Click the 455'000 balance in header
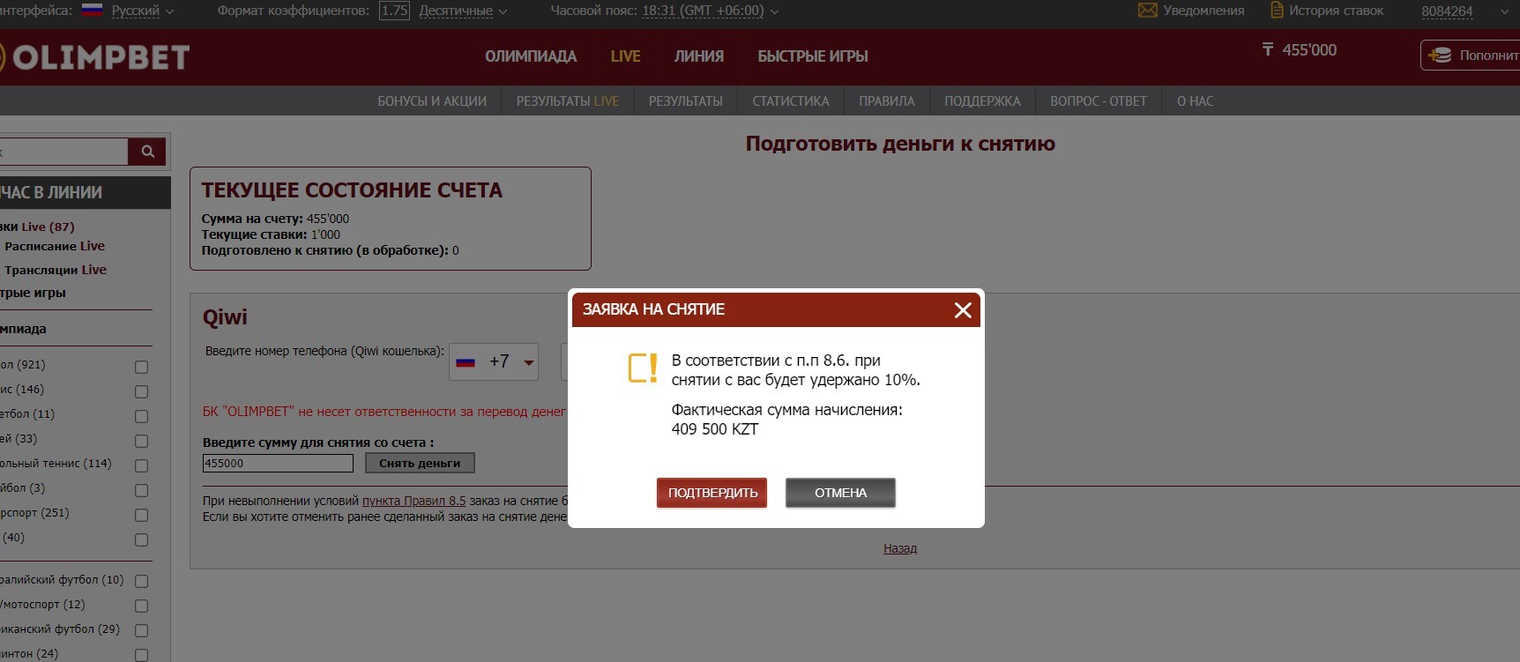 tap(1309, 50)
